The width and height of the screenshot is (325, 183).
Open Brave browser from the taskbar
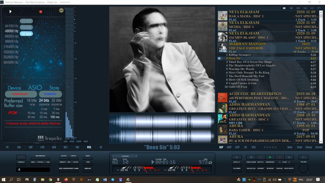click(x=58, y=179)
